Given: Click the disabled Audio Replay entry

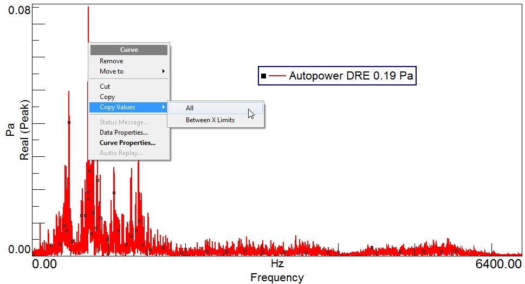Looking at the screenshot, I should click(121, 153).
